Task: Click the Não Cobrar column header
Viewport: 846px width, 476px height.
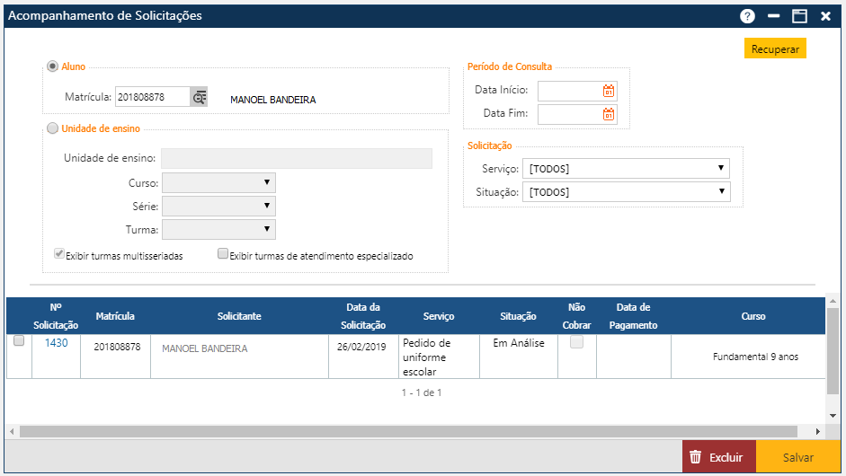Action: tap(577, 316)
